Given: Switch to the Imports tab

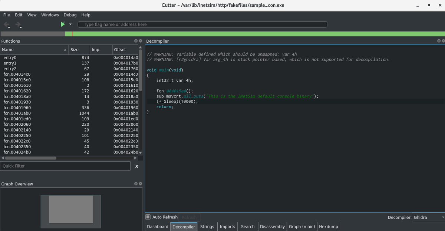Looking at the screenshot, I should coord(227,227).
